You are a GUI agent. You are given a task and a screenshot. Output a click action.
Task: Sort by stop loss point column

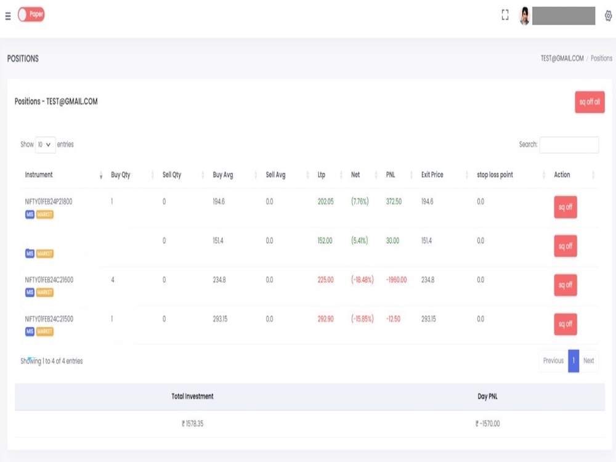(x=511, y=175)
